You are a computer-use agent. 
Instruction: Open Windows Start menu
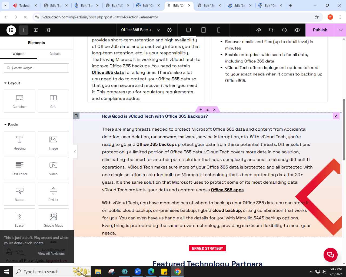click(x=6, y=272)
